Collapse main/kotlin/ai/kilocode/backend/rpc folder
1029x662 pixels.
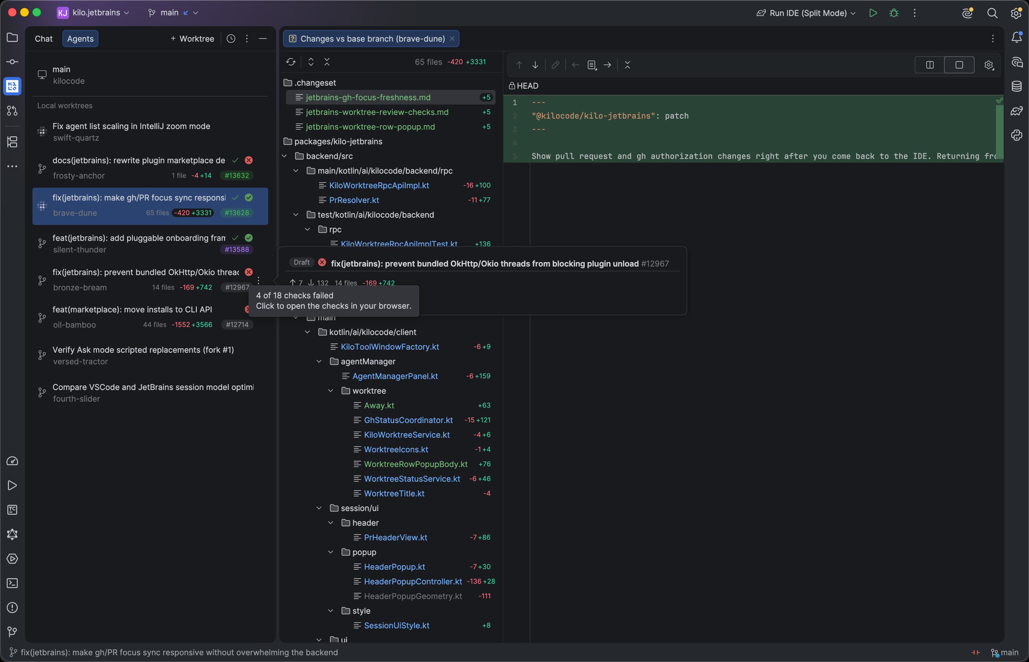coord(296,171)
